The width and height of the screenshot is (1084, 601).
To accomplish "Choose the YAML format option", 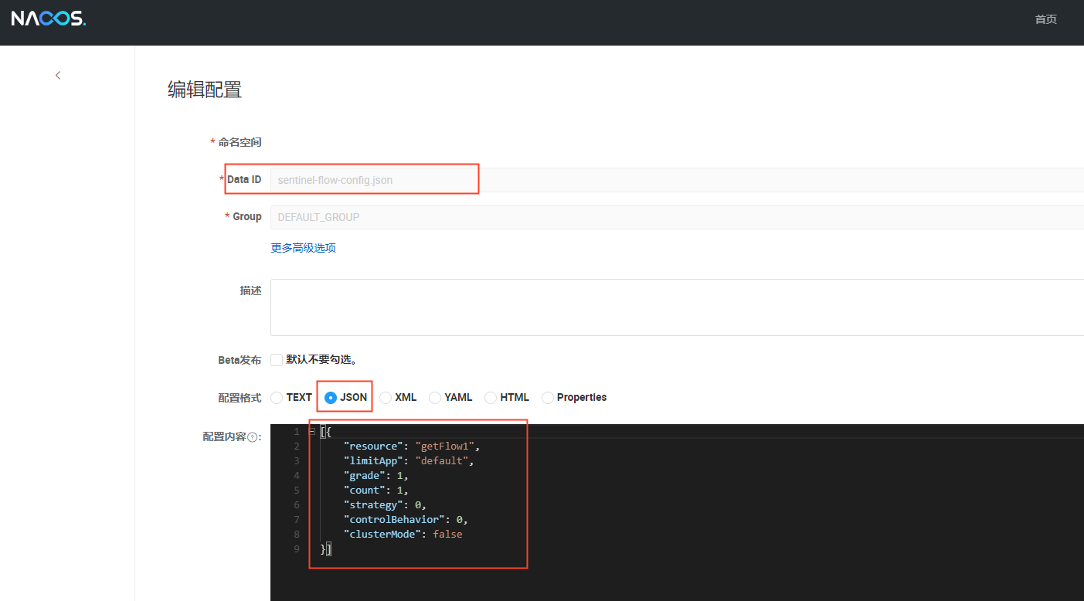I will pos(435,398).
